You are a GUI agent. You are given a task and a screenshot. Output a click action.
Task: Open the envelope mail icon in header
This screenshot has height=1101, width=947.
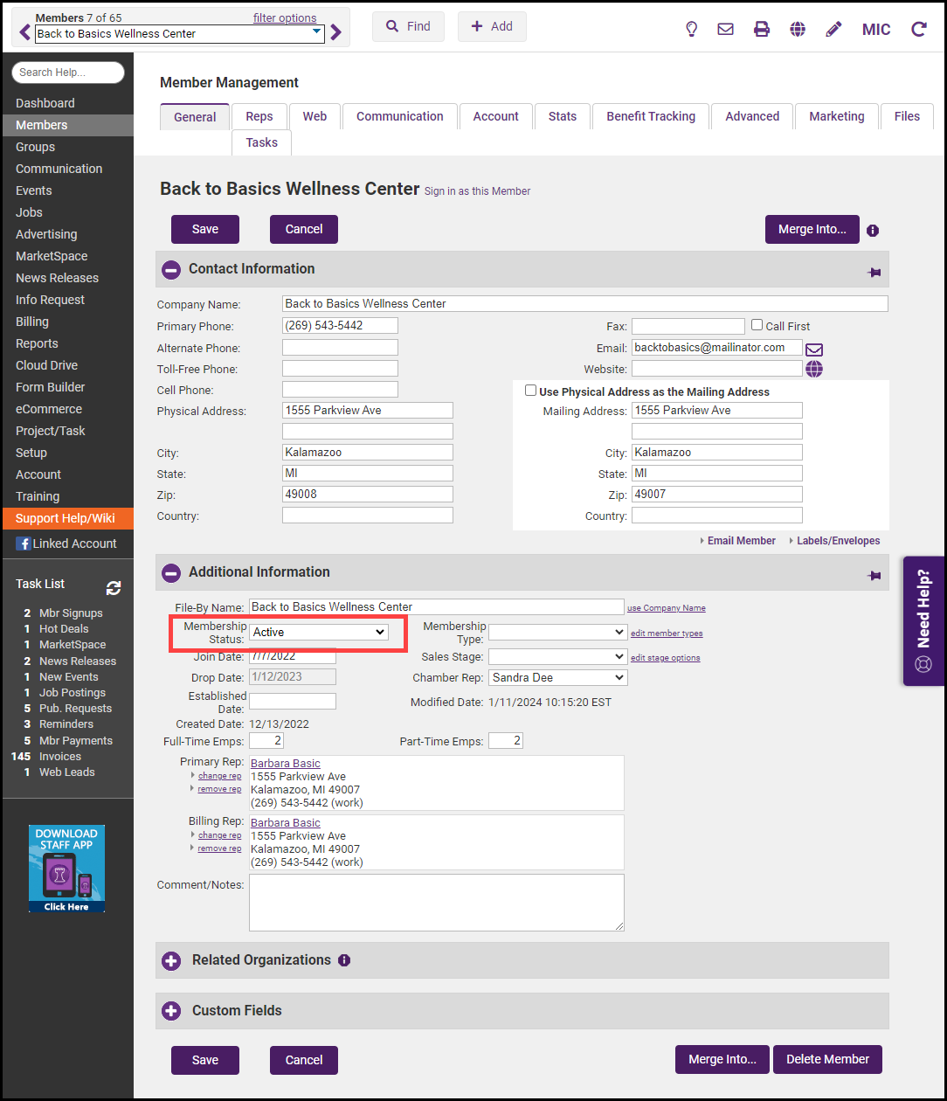725,29
